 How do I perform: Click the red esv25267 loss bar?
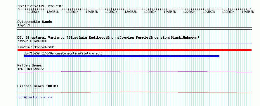coord(134,50)
